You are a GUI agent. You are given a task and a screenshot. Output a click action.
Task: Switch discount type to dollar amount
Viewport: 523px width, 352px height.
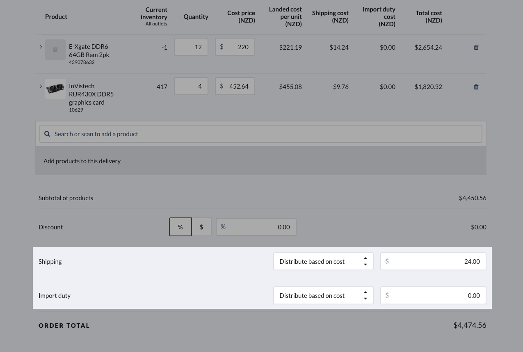(x=201, y=227)
